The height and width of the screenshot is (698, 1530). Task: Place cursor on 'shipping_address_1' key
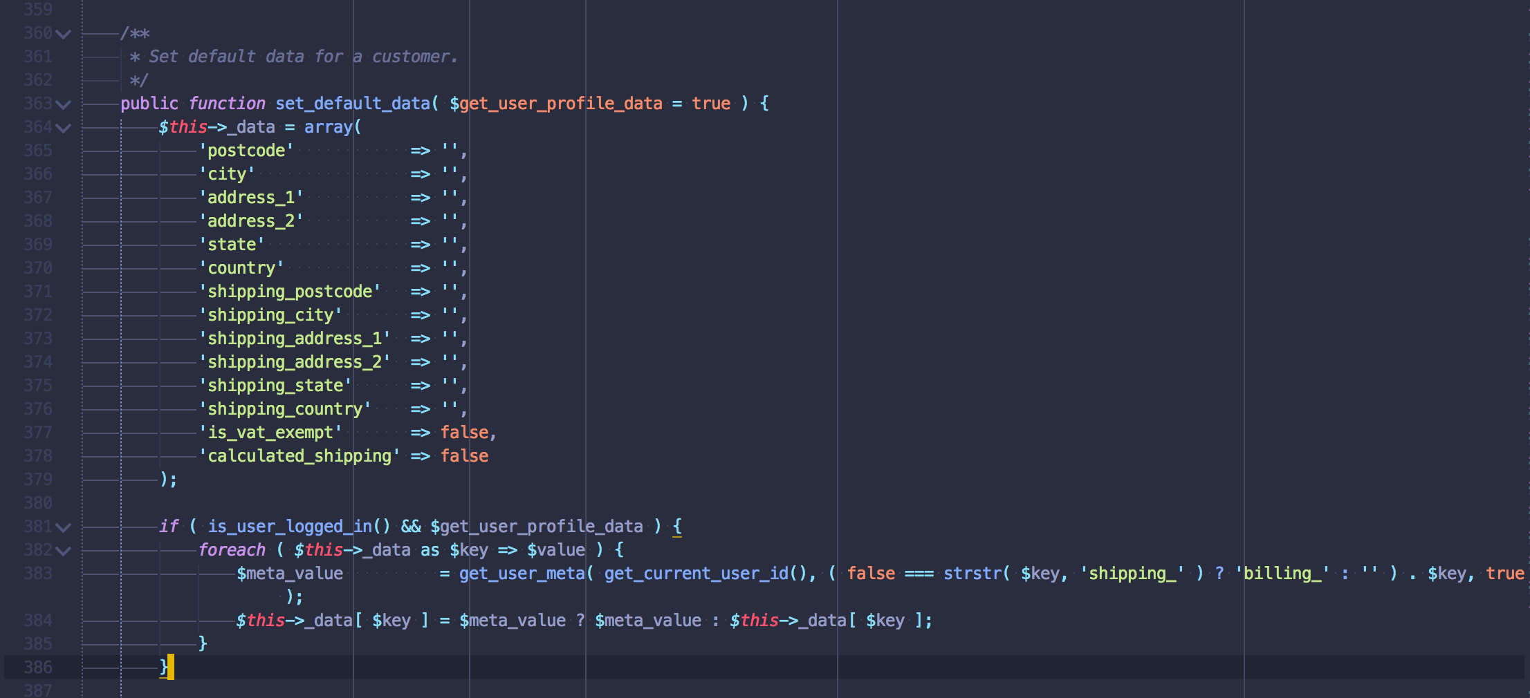295,339
